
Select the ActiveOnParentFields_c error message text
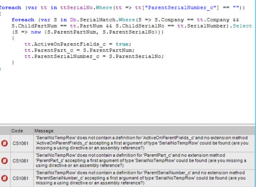click(142, 143)
